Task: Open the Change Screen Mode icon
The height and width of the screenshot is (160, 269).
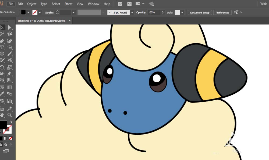Action: [6, 151]
